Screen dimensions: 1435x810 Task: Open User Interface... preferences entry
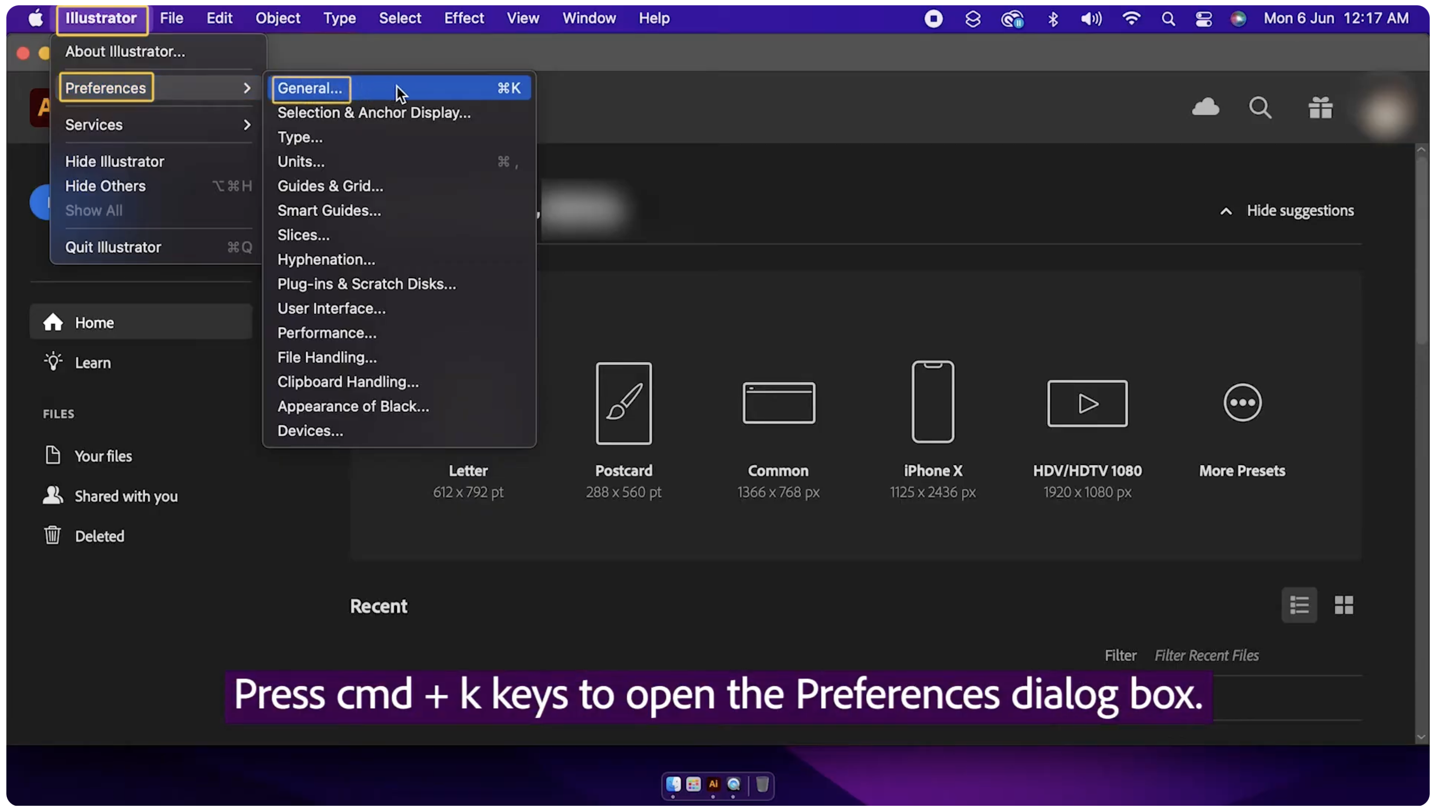click(331, 308)
